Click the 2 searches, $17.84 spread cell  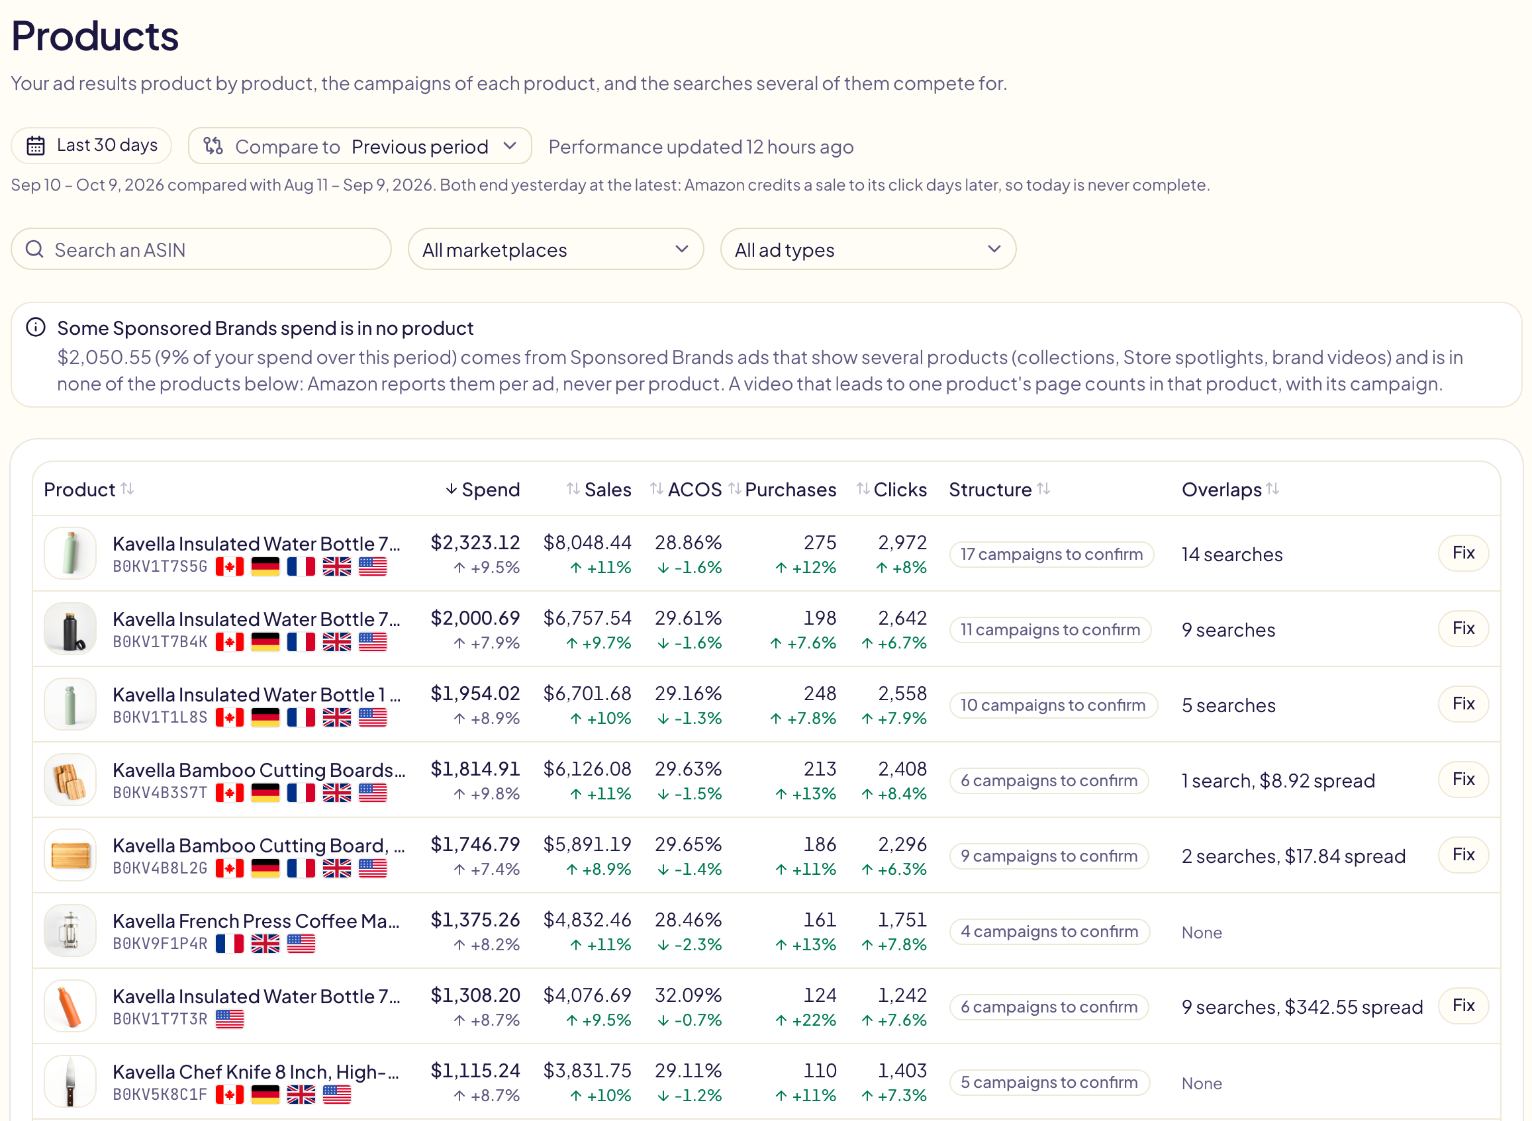(1293, 856)
